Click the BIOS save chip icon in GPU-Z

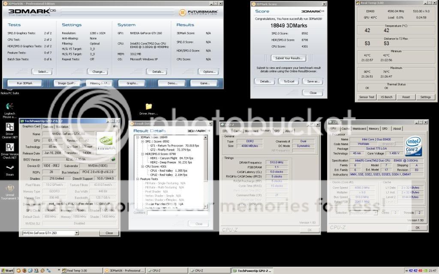coord(113,159)
